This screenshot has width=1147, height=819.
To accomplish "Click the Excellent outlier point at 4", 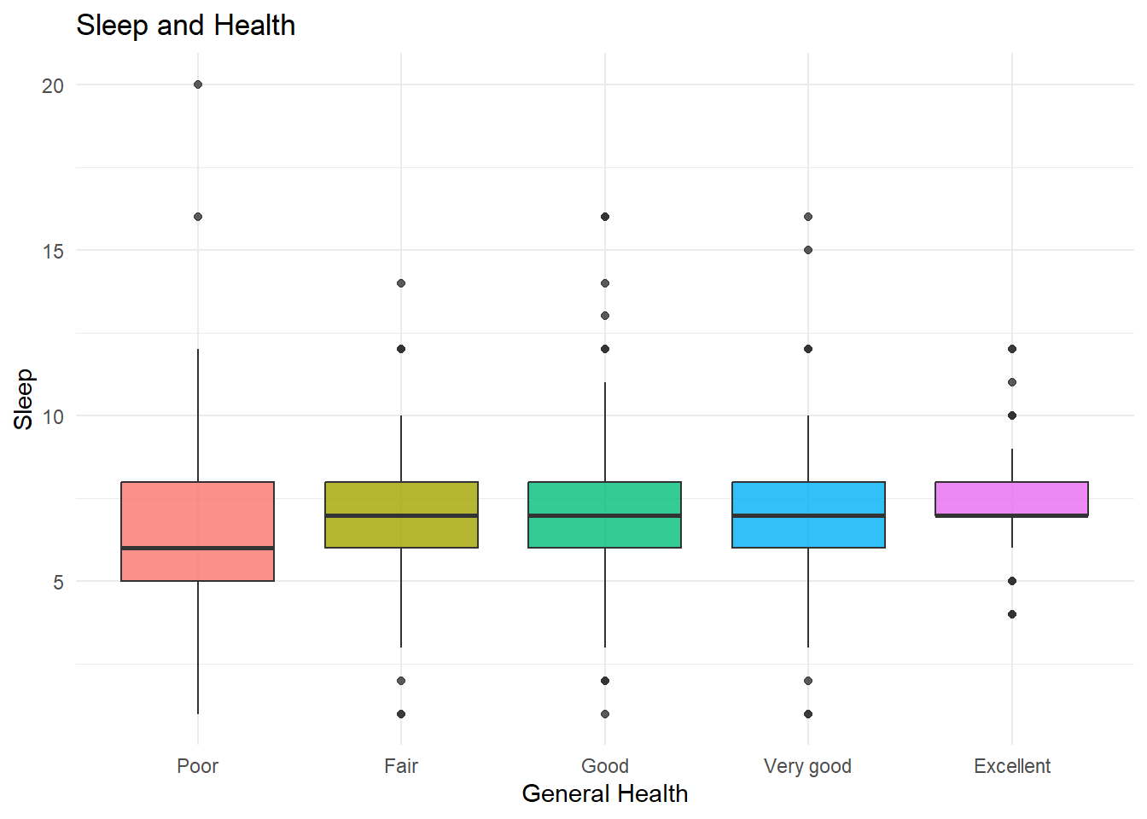I will tap(1012, 614).
